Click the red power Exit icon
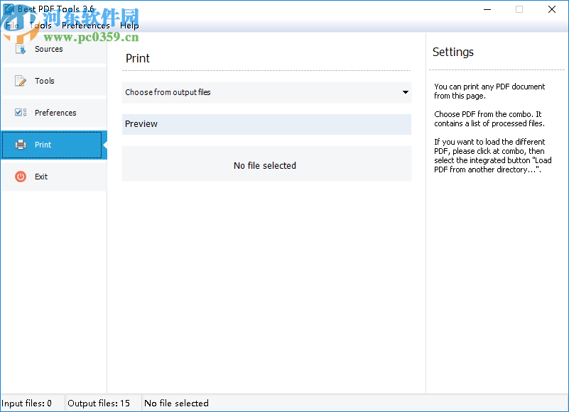The width and height of the screenshot is (569, 412). (x=21, y=177)
